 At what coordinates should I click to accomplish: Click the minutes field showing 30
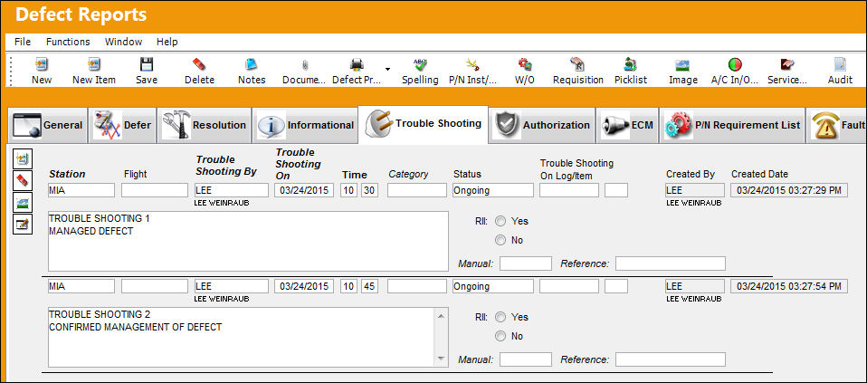click(370, 190)
